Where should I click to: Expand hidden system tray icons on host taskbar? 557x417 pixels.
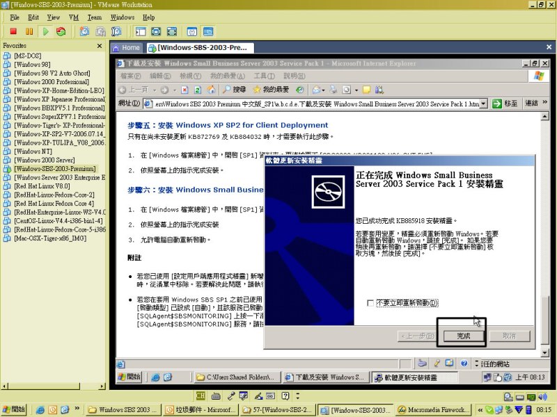coord(480,410)
